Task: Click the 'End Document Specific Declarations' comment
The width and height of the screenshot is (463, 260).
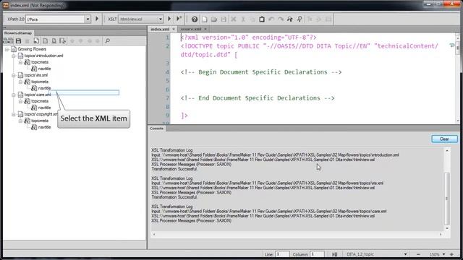Action: click(258, 98)
